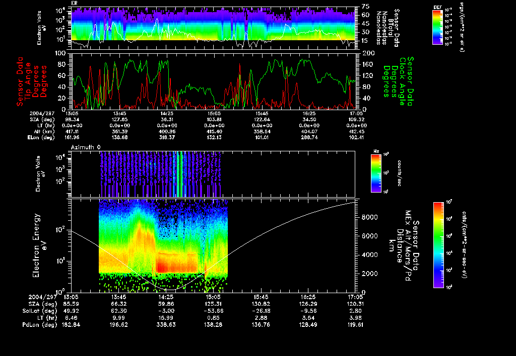
Task: Click the altitude value '404.07'
Action: click(309, 132)
